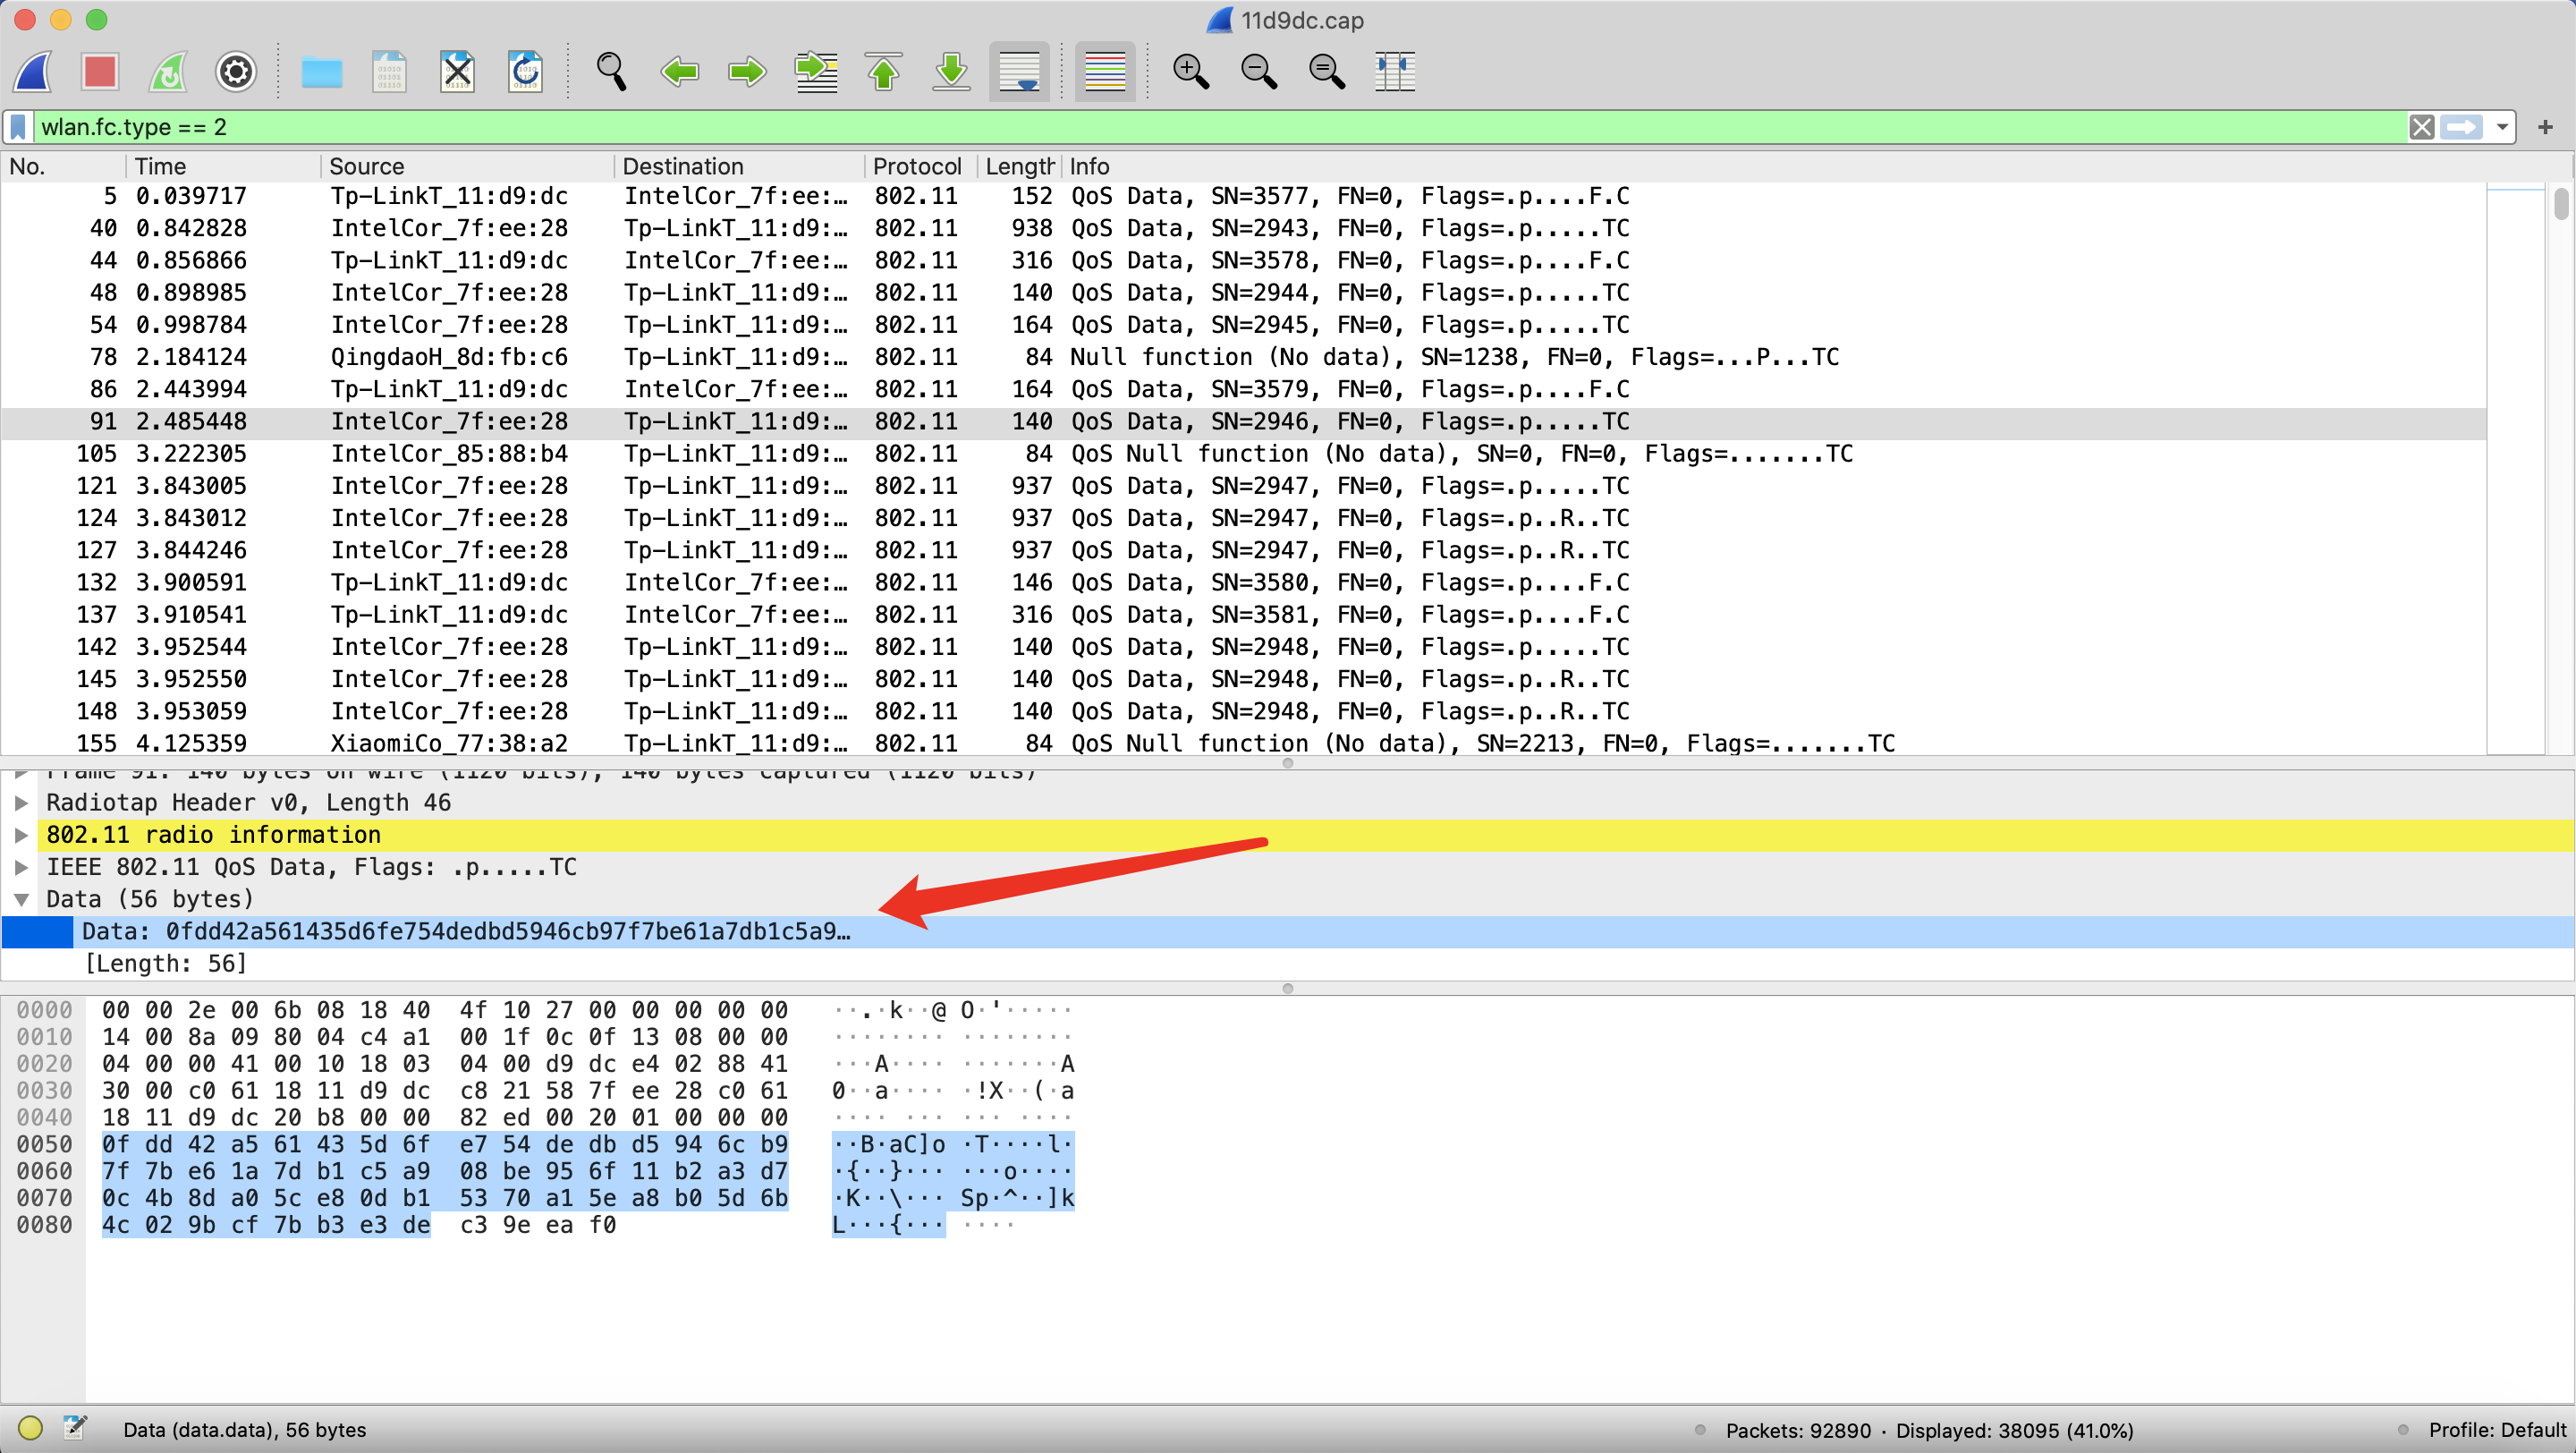Reset text to normal size
The height and width of the screenshot is (1453, 2576).
click(x=1326, y=72)
